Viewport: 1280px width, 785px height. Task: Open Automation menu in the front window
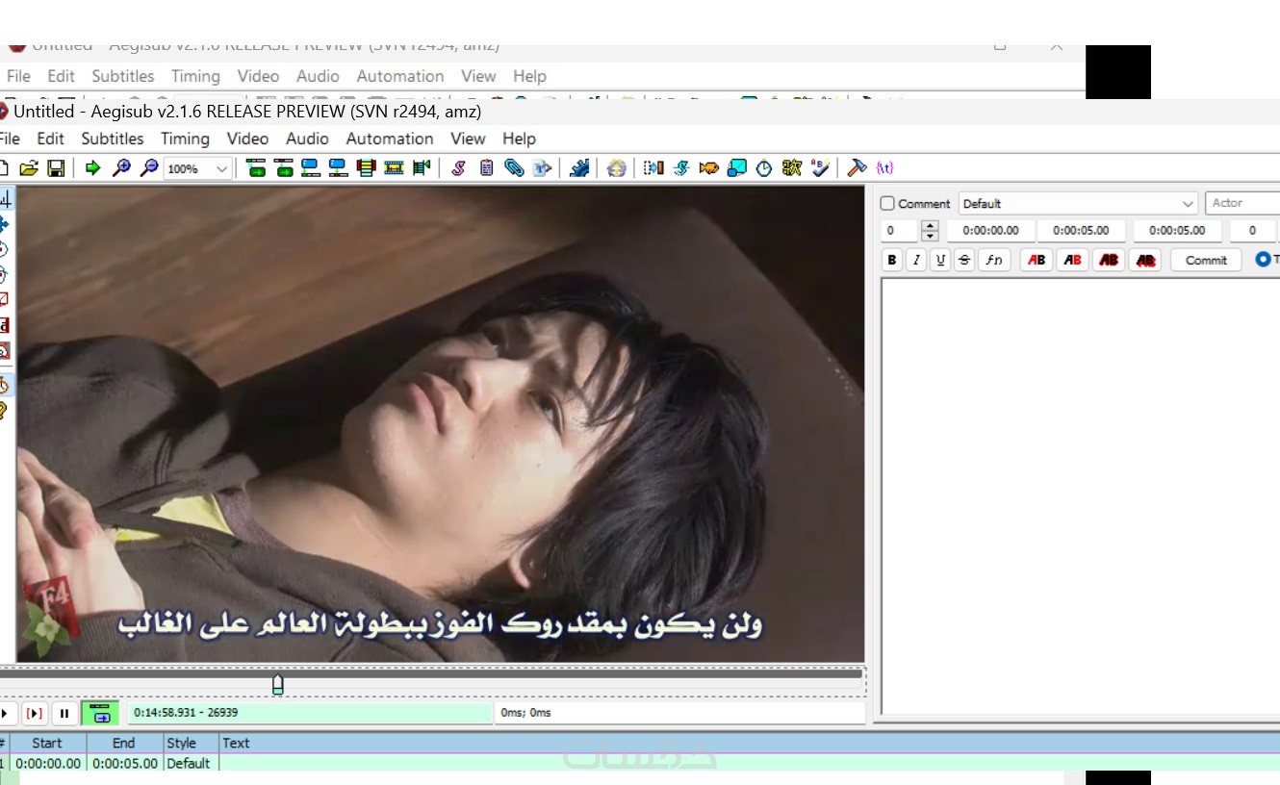point(390,139)
